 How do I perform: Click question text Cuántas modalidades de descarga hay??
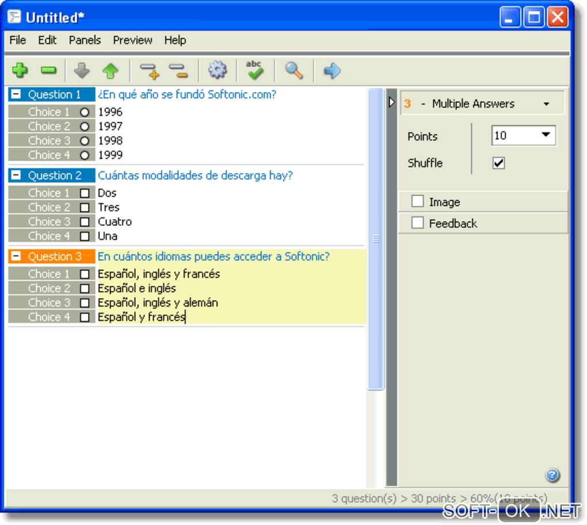coord(195,175)
